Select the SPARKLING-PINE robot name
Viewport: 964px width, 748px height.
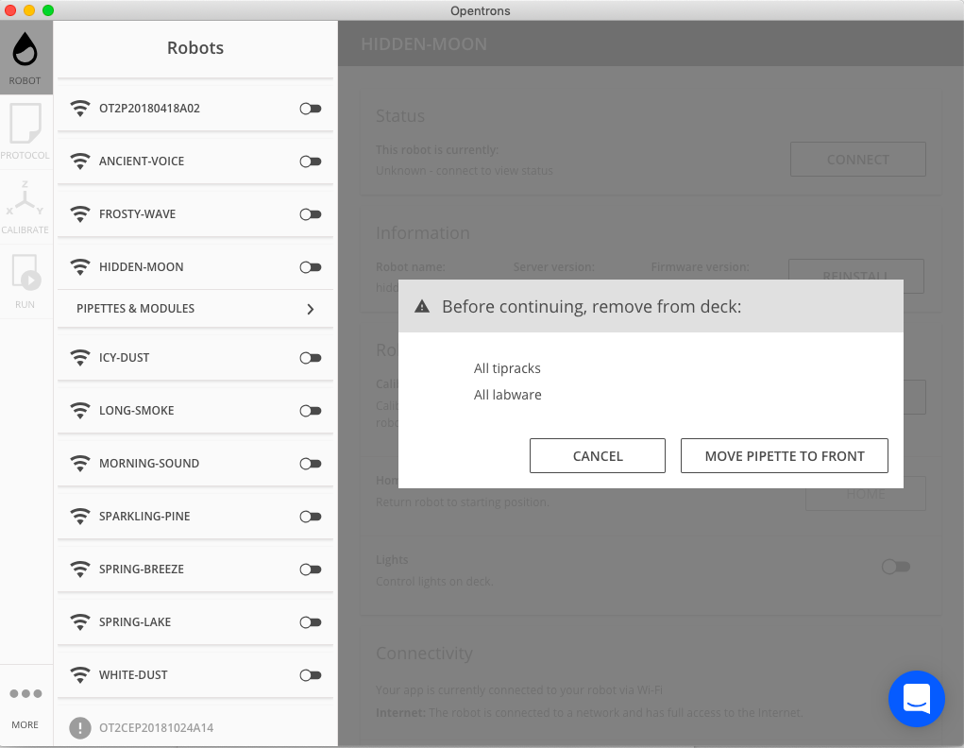144,516
